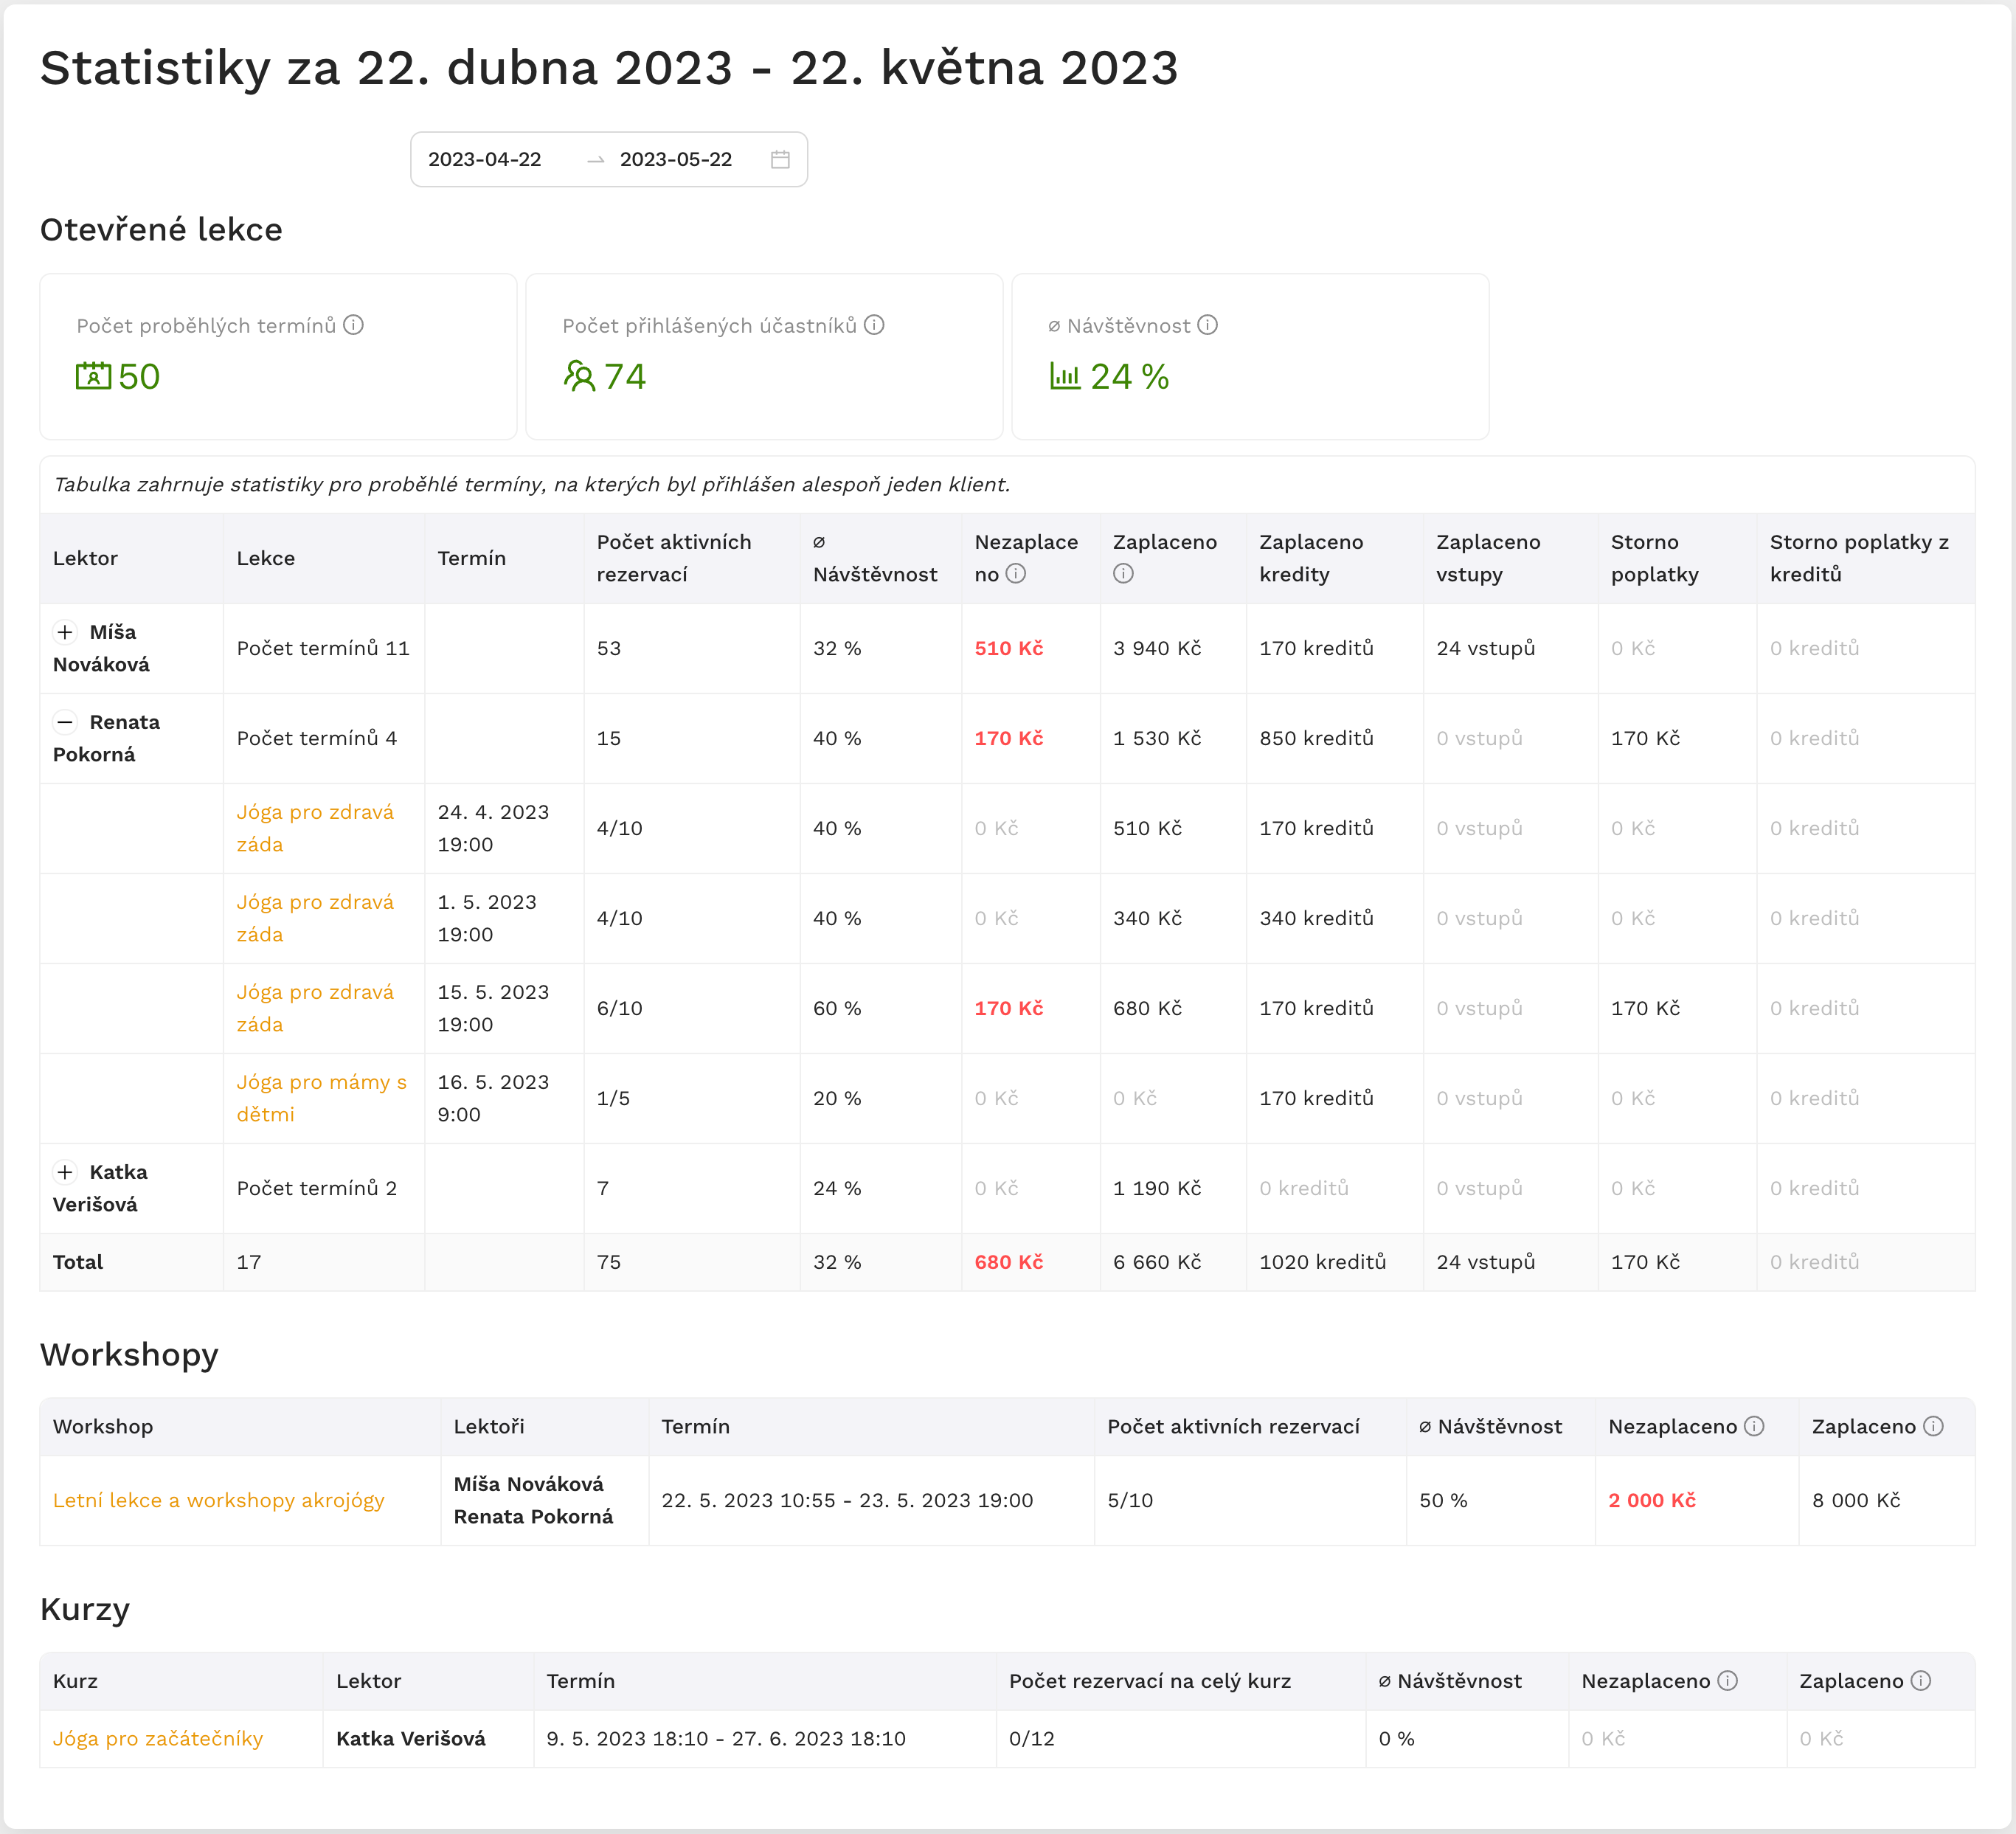
Task: Click the 6 660 Kč total paid amount
Action: (x=1157, y=1262)
